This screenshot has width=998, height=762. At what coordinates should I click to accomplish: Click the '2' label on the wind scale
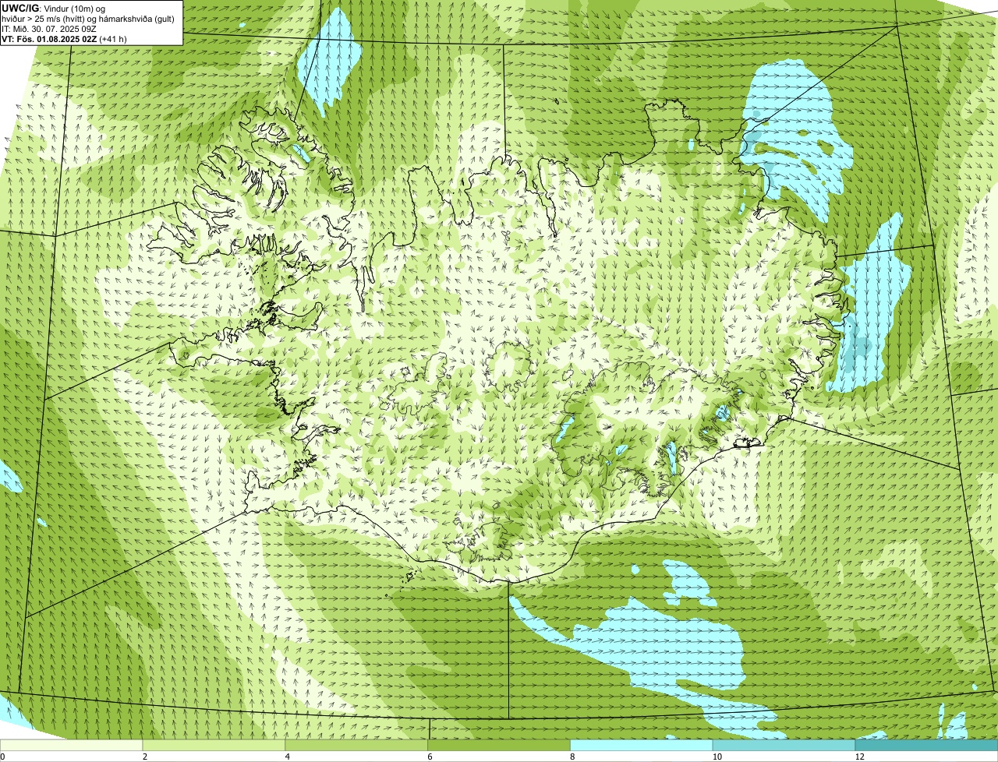coord(145,757)
